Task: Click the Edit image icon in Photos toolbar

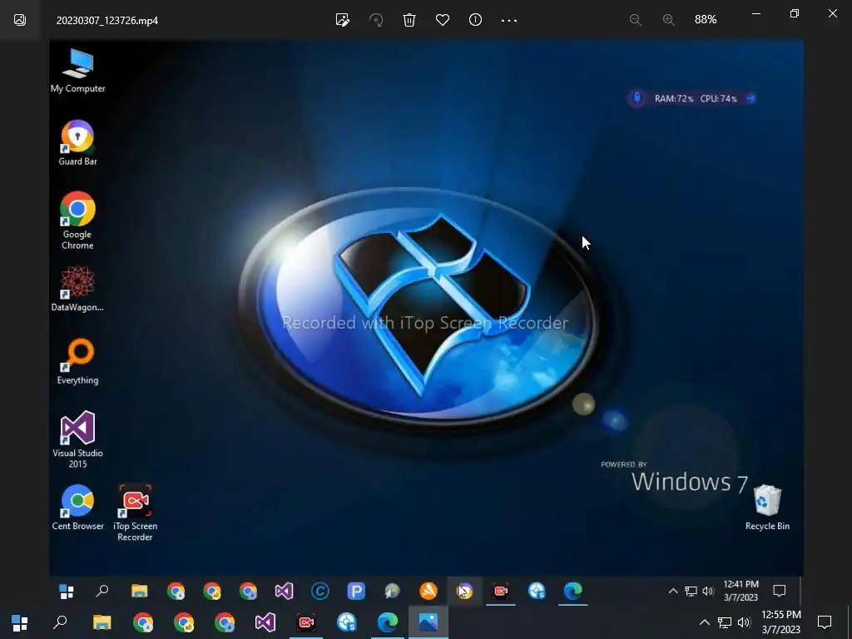Action: [x=342, y=20]
